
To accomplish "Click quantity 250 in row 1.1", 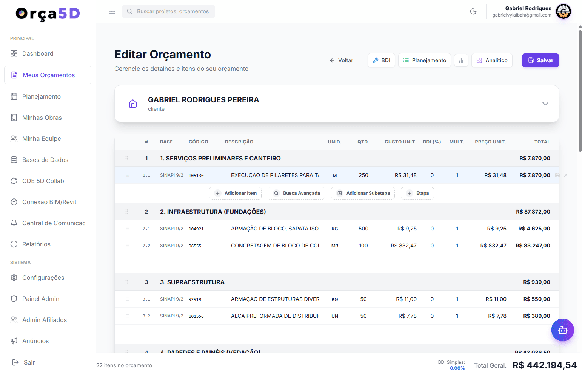I will 363,175.
